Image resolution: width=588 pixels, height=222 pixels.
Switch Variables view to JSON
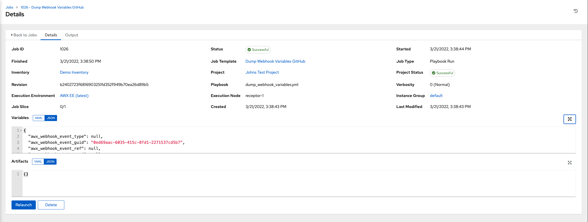point(51,118)
